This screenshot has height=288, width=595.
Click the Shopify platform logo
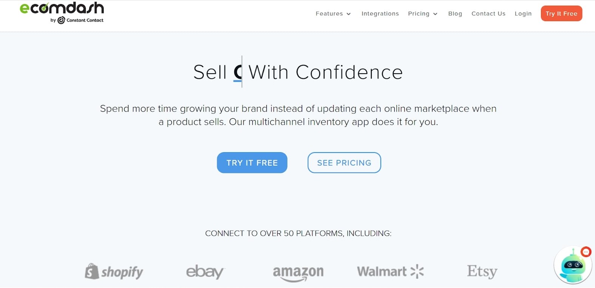[x=114, y=272]
